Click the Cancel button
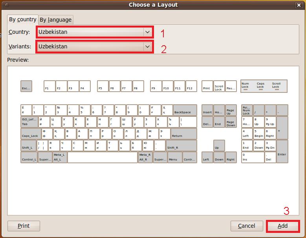The image size is (306, 238). [247, 226]
